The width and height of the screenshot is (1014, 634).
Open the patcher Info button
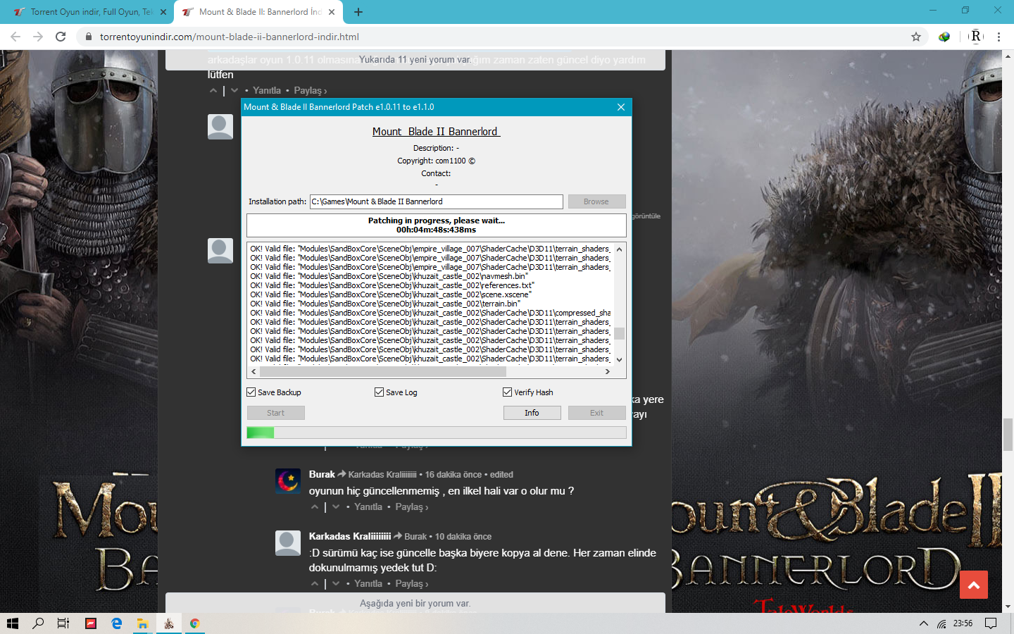click(532, 413)
